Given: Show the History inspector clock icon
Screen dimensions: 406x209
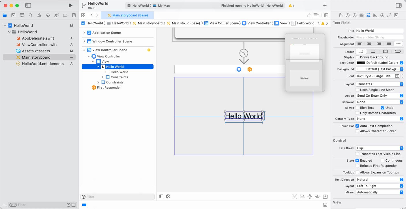Looking at the screenshot, I should coord(348,15).
